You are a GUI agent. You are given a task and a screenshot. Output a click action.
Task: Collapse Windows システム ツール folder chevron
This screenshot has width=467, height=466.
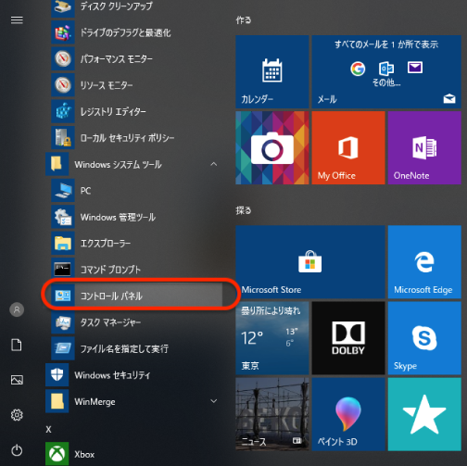pos(214,164)
